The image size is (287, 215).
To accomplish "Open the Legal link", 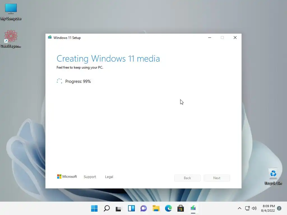I will [109, 177].
